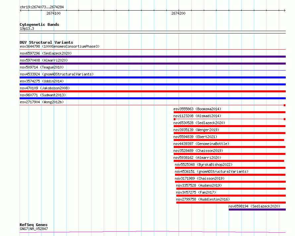Click the purple bar under nsv6597296
Viewport: 295px width, 236px height.
(152, 57)
